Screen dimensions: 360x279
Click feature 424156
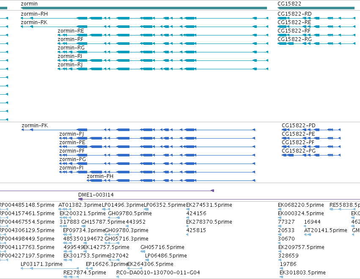tap(196, 213)
